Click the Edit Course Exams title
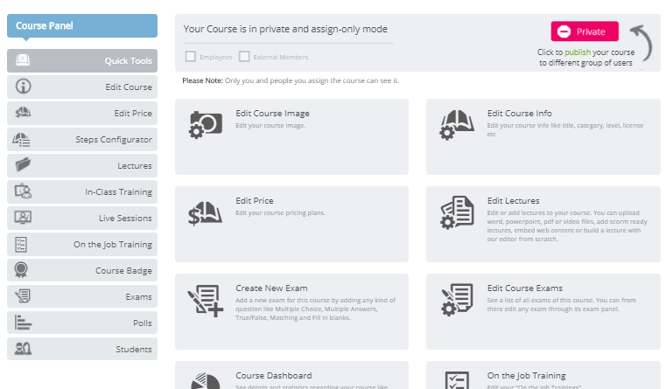 tap(524, 288)
